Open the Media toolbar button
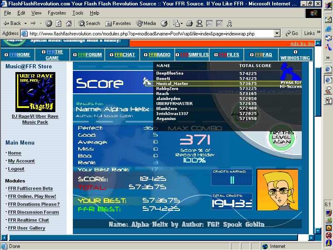The image size is (333, 250). click(146, 23)
